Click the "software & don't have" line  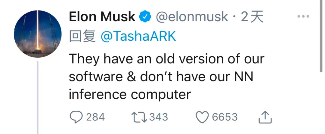click(161, 77)
